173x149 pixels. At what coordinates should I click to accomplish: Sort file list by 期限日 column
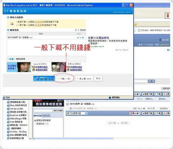(x=149, y=99)
